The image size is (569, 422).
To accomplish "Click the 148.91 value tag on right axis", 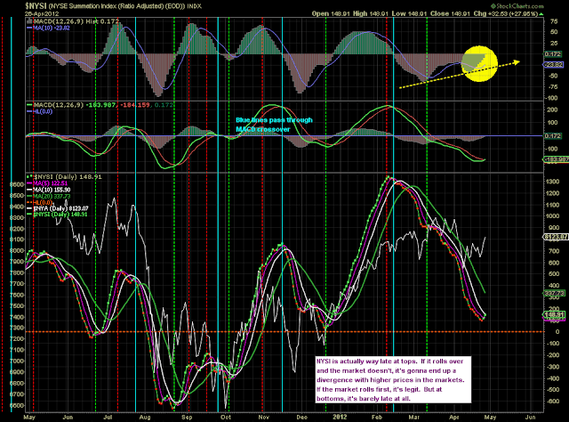I will [554, 315].
